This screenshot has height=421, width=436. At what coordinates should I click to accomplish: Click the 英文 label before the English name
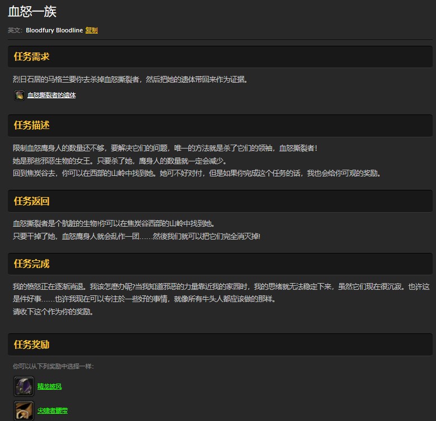[15, 30]
